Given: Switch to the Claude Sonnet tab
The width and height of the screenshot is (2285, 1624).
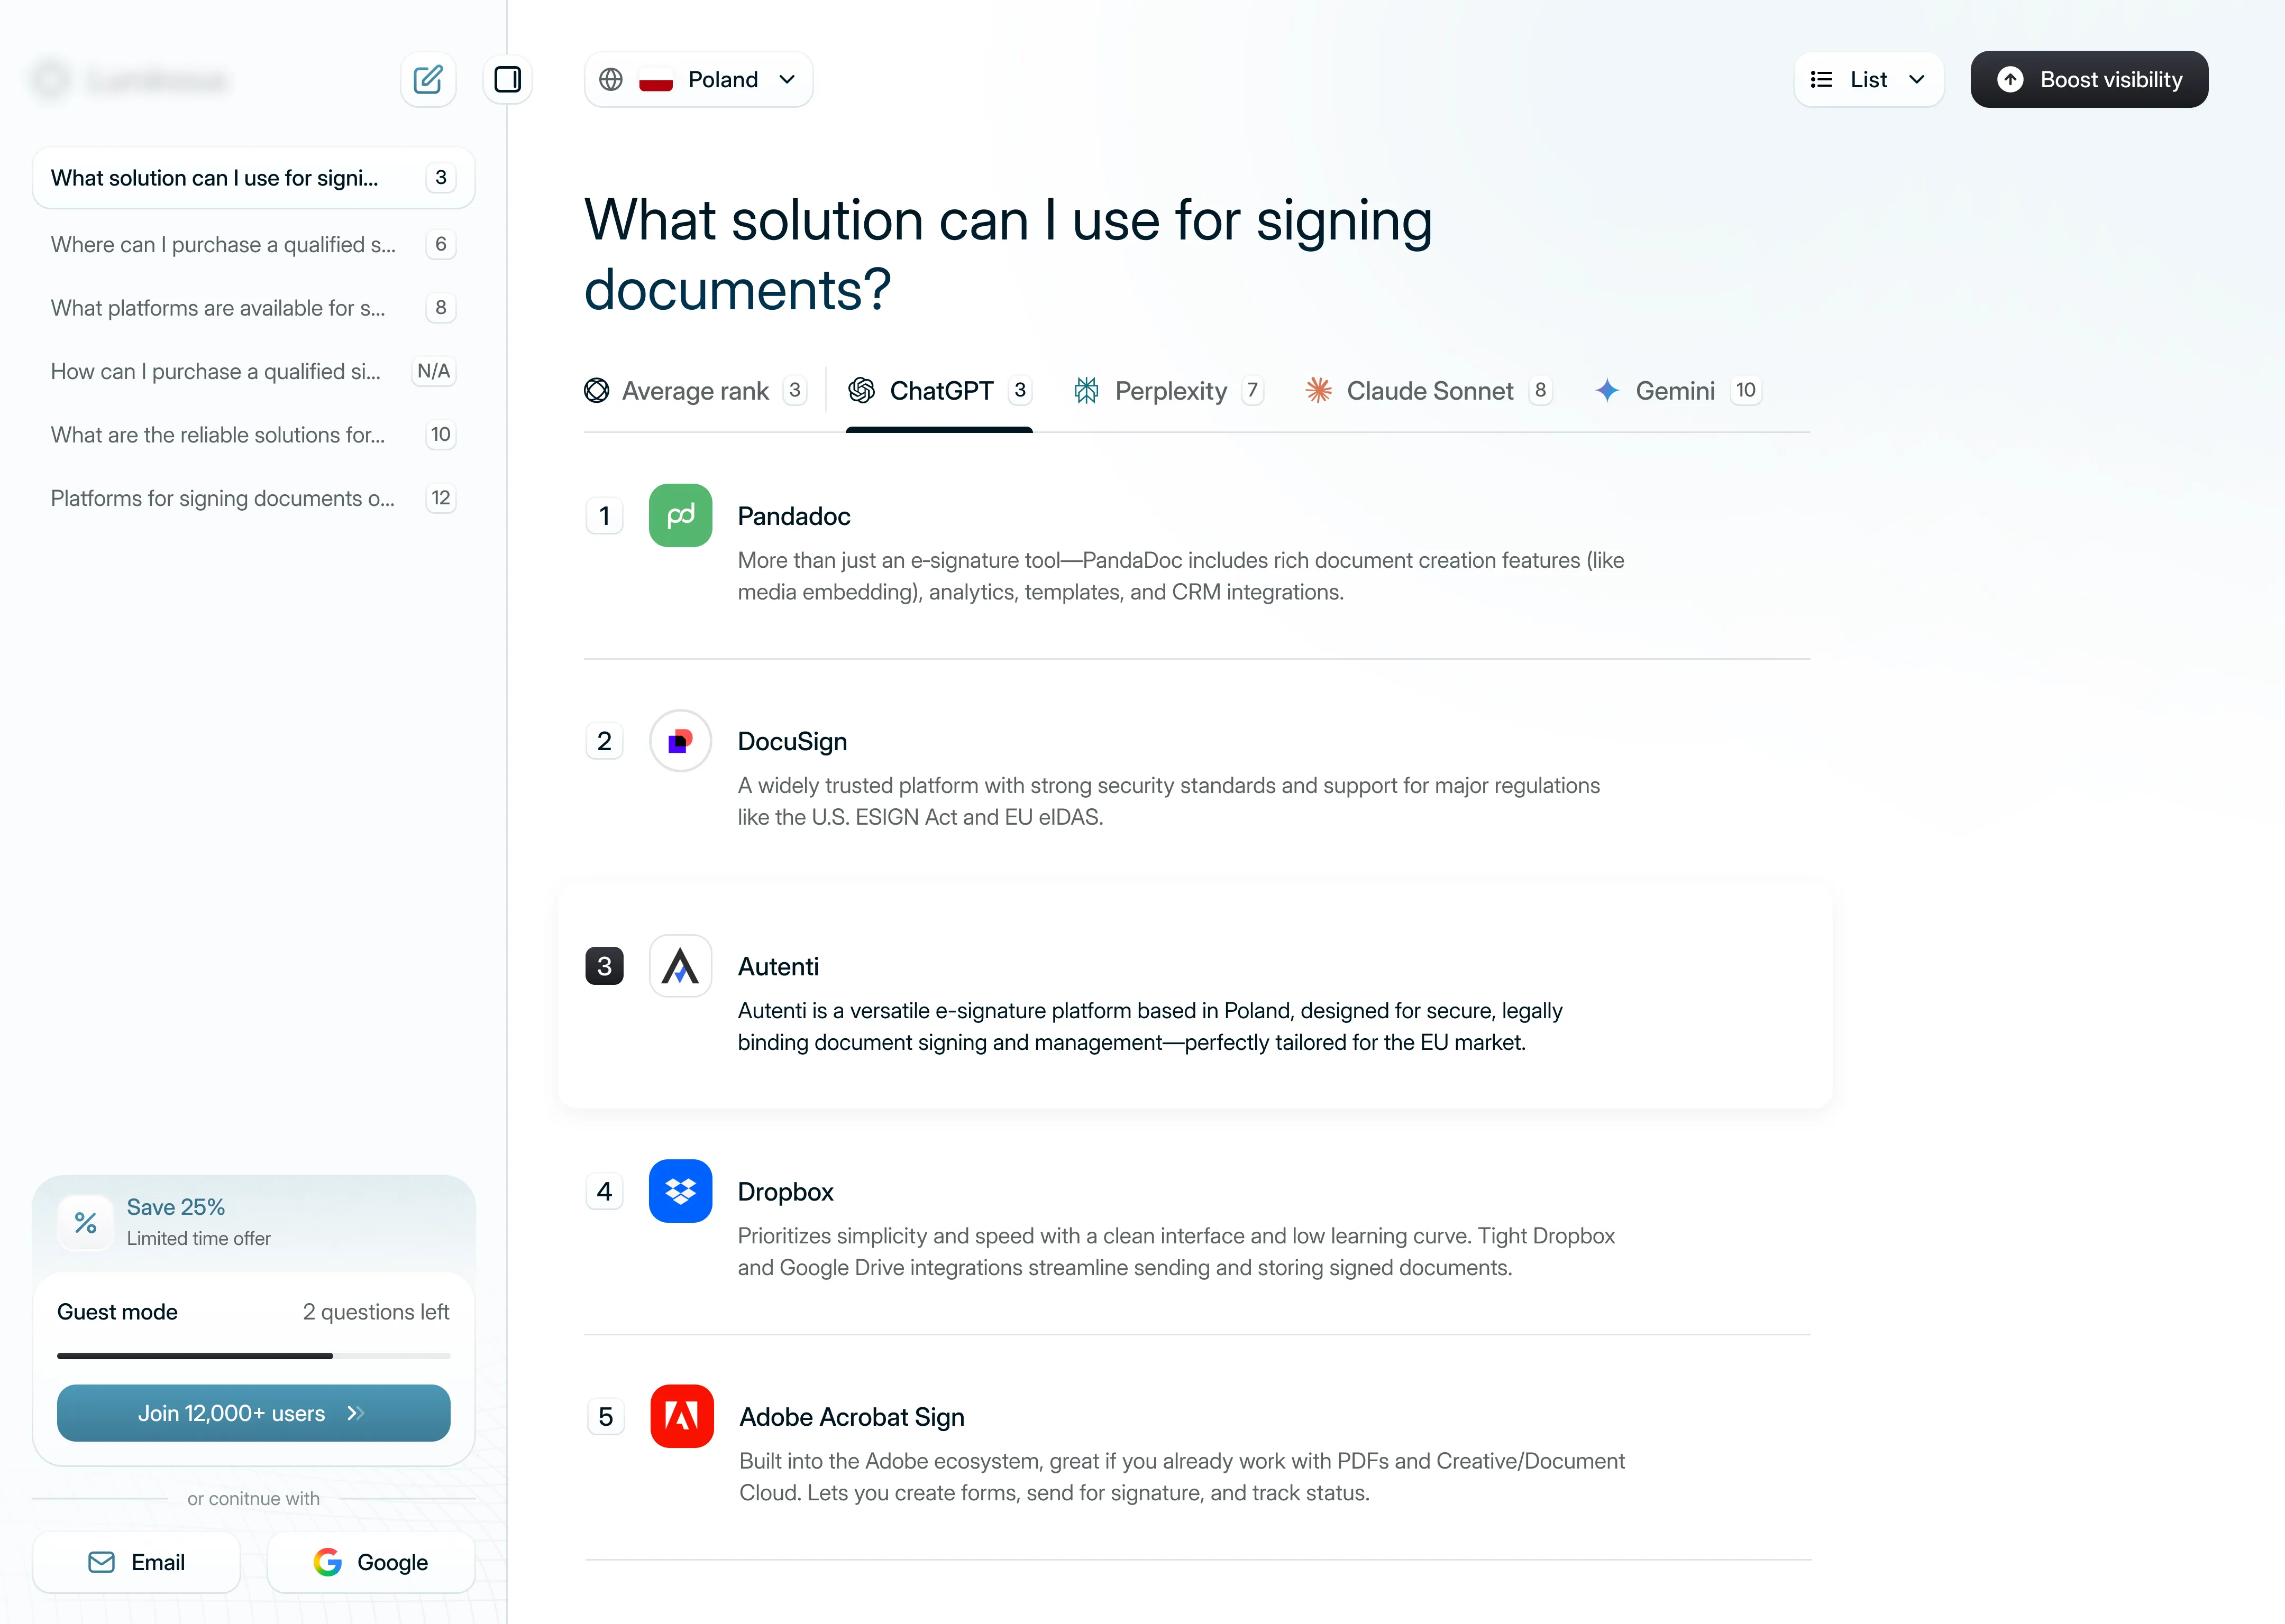Looking at the screenshot, I should pyautogui.click(x=1428, y=391).
